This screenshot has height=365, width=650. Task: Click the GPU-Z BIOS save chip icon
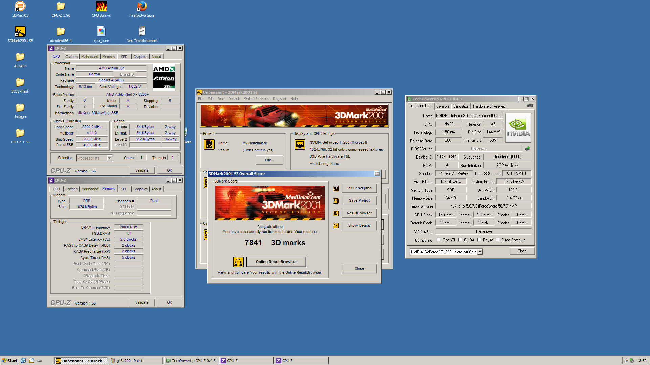[527, 149]
